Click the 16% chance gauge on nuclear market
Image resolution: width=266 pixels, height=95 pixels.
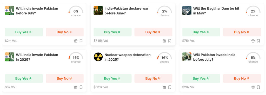[164, 58]
